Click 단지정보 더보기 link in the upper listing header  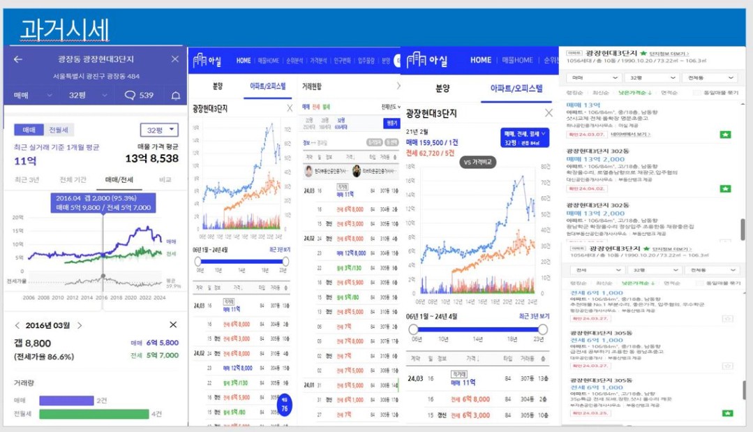(x=669, y=54)
